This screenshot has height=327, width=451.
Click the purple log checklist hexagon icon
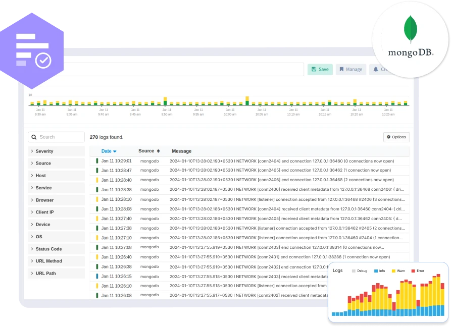pos(32,50)
